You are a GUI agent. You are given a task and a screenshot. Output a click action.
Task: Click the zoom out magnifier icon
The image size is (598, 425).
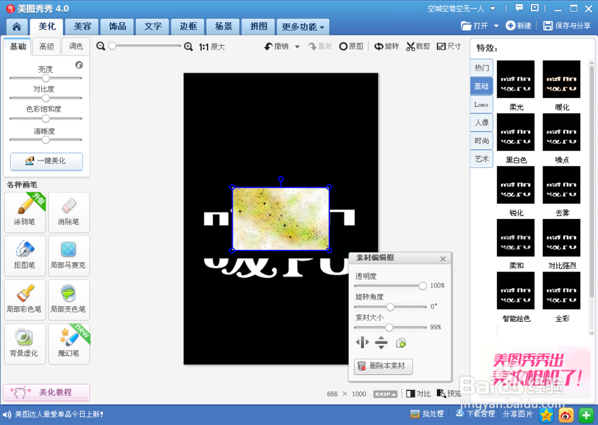pyautogui.click(x=100, y=47)
